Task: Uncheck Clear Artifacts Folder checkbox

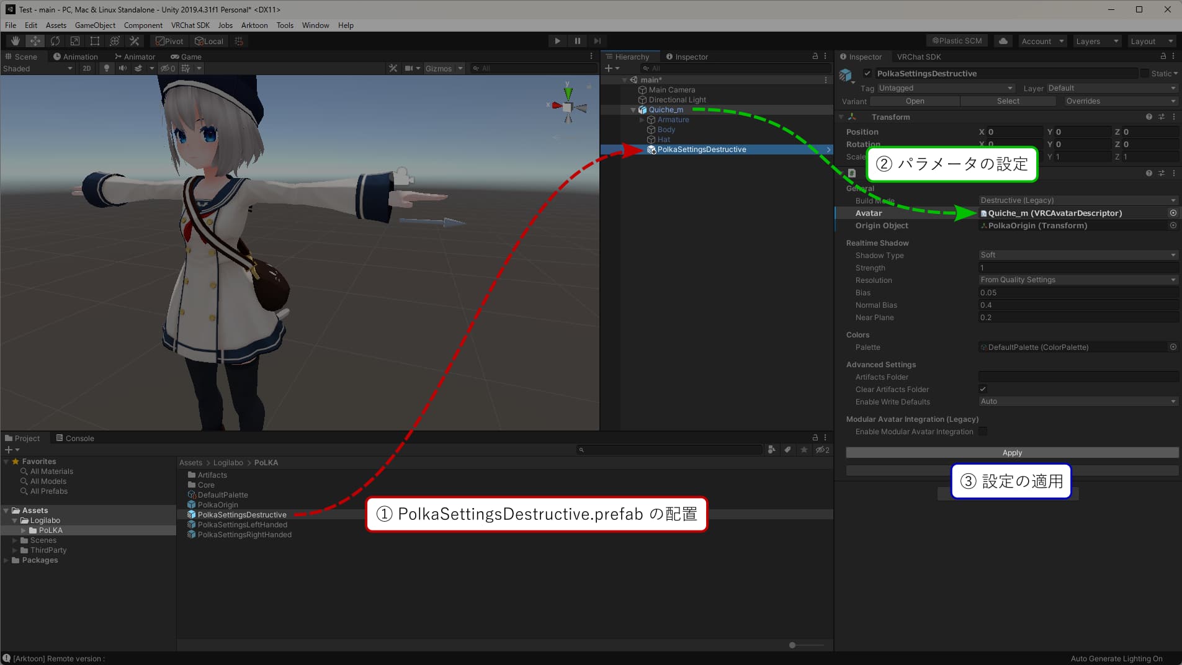Action: pos(983,389)
